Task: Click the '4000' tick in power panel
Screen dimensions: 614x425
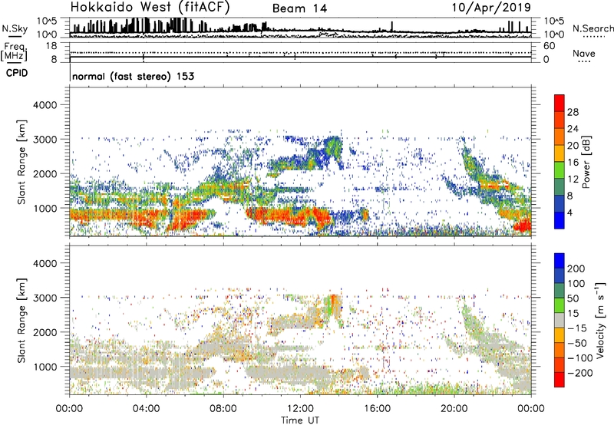Action: pos(45,105)
